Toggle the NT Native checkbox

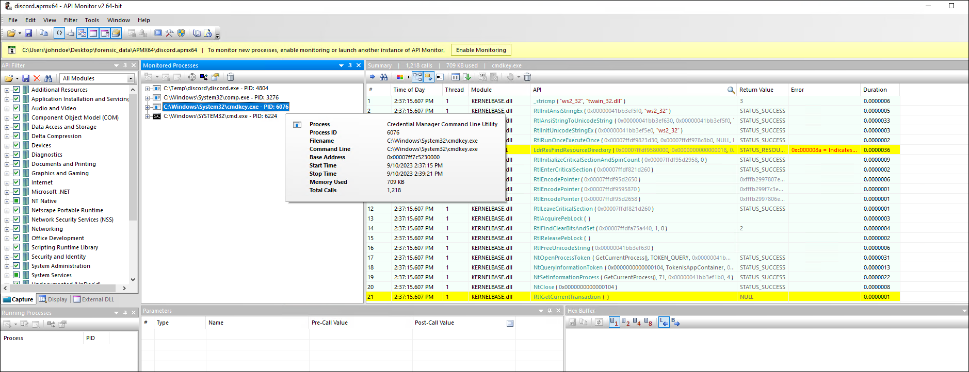[17, 201]
